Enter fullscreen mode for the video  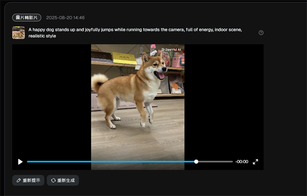255,162
